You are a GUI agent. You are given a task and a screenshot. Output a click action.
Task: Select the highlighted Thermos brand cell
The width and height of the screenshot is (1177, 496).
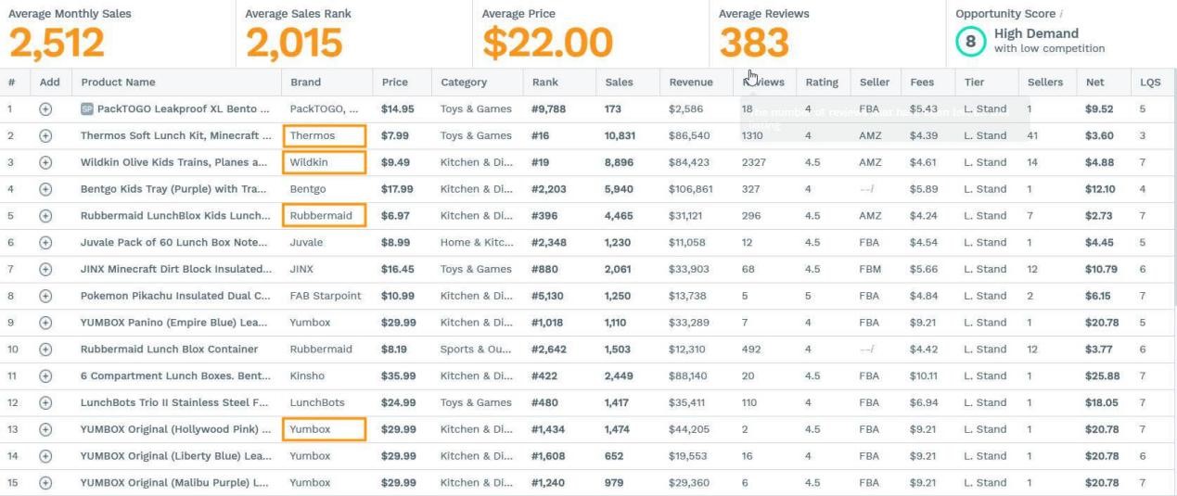(x=324, y=136)
